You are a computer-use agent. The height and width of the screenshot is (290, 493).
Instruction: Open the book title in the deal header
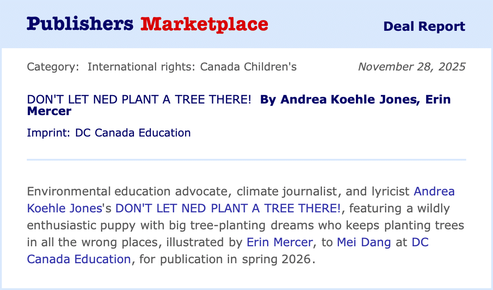(139, 99)
